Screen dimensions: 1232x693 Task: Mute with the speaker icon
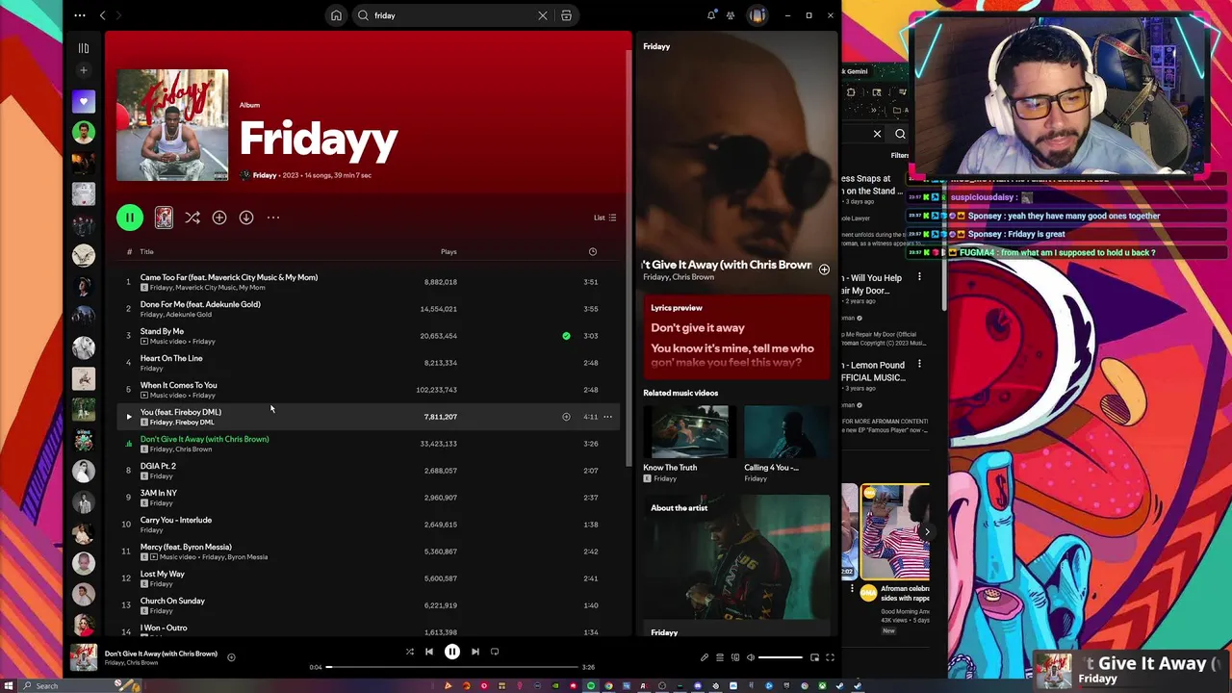(751, 657)
